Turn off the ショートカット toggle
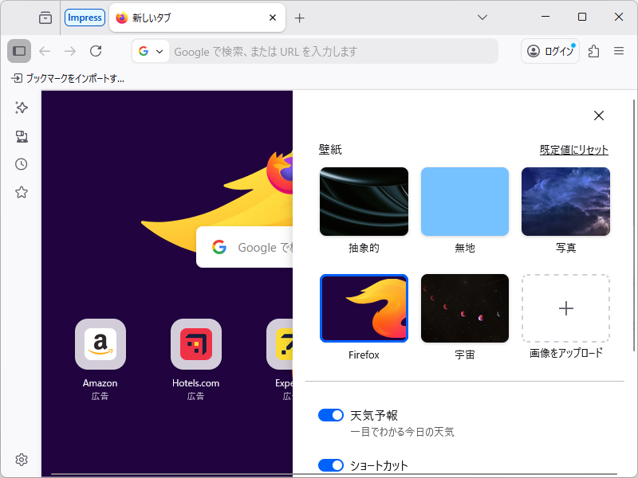Image resolution: width=638 pixels, height=478 pixels. tap(331, 465)
